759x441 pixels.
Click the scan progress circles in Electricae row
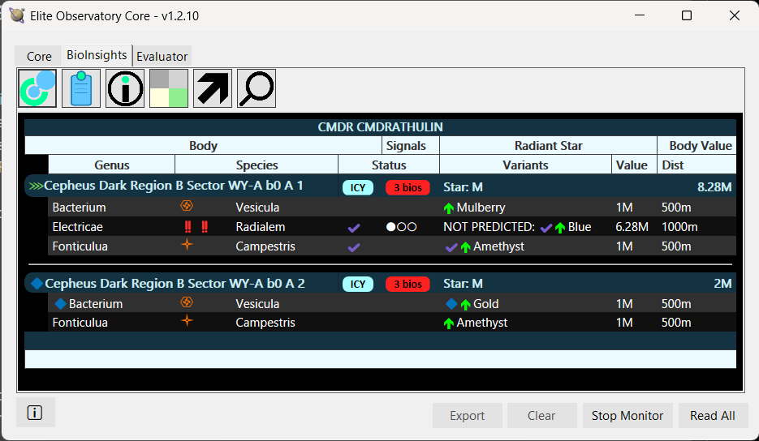[x=401, y=227]
